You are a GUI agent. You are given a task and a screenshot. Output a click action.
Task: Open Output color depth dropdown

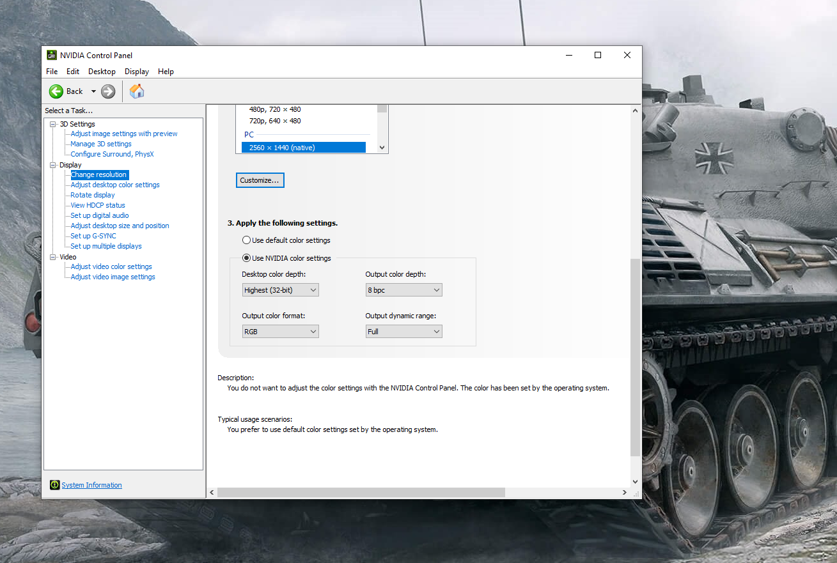403,290
